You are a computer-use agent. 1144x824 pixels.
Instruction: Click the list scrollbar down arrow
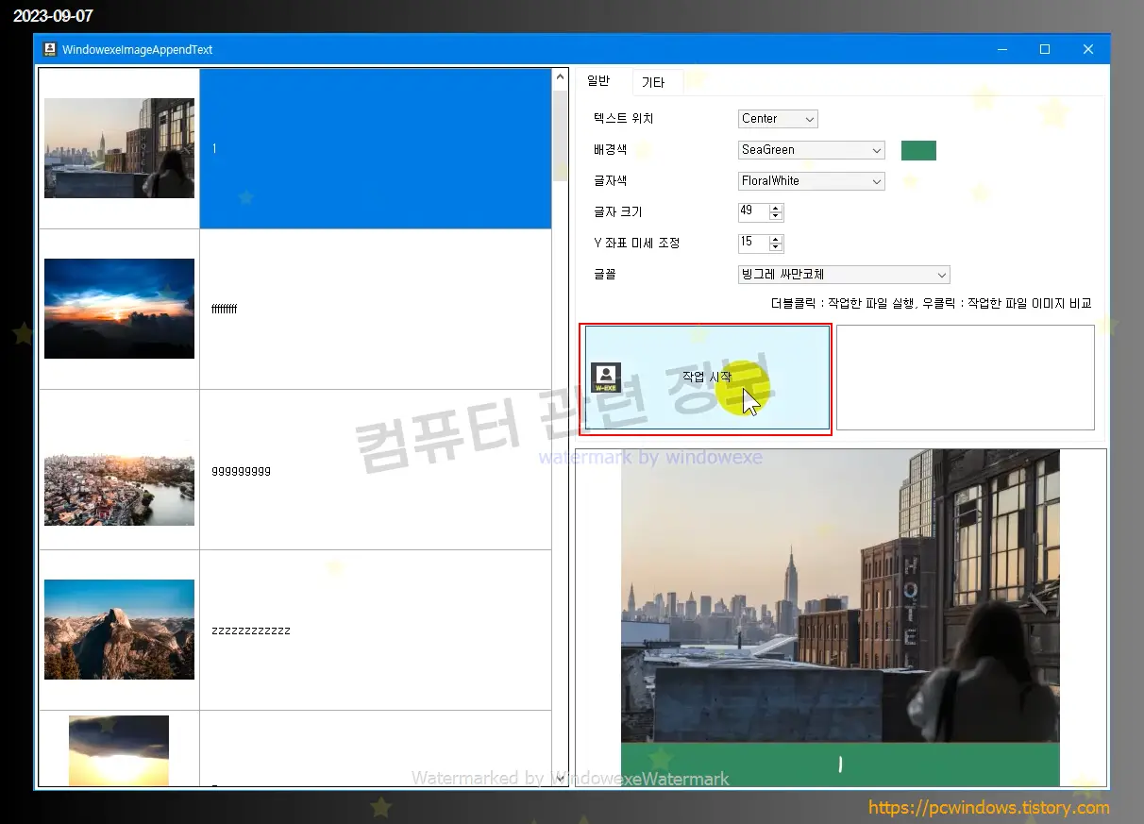tap(560, 778)
